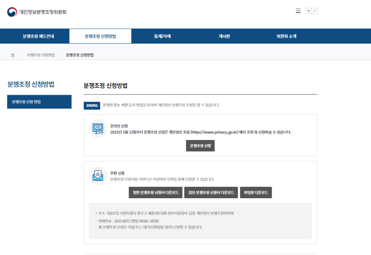Open 통계/사례 menu
The width and height of the screenshot is (371, 255).
tap(162, 36)
